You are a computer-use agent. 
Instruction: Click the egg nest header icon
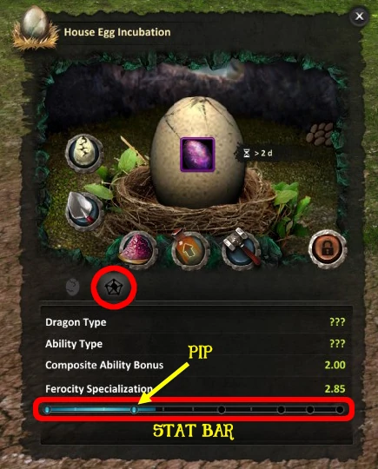(36, 28)
